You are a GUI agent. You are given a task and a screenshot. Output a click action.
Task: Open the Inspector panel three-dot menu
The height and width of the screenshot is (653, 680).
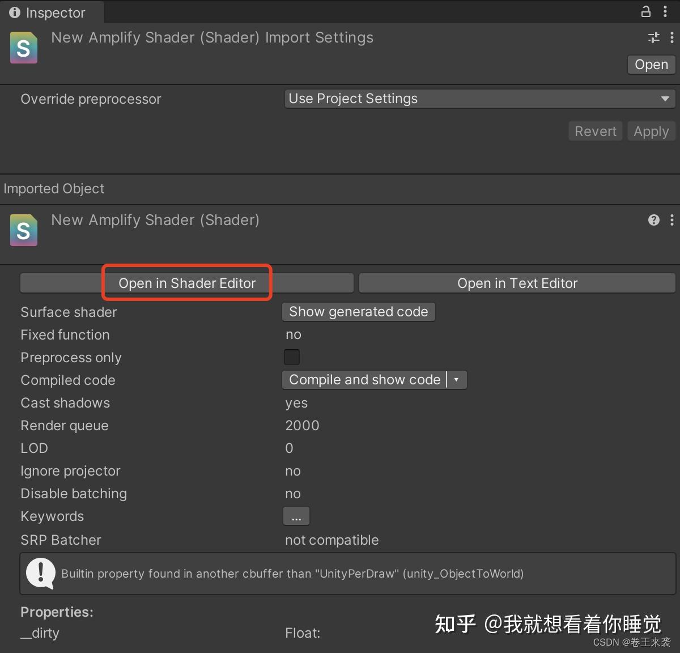click(666, 12)
